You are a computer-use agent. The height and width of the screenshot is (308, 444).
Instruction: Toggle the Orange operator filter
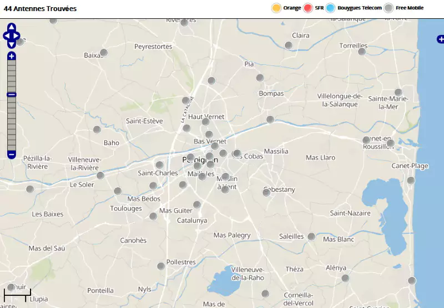point(276,8)
